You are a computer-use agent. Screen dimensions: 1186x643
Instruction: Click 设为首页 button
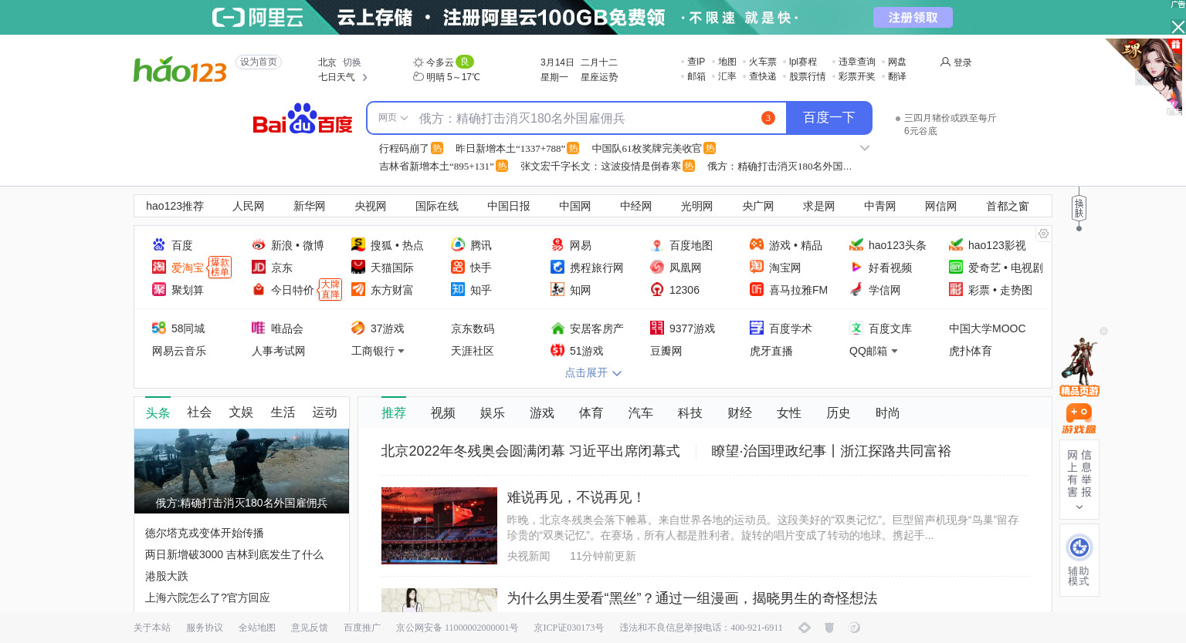(x=259, y=62)
